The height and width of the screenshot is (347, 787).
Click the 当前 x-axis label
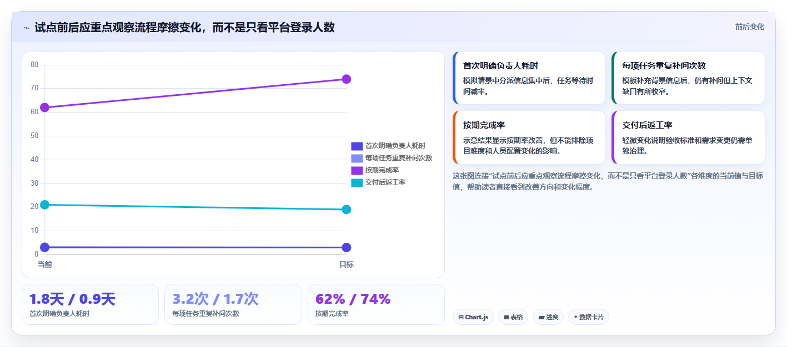[x=45, y=264]
